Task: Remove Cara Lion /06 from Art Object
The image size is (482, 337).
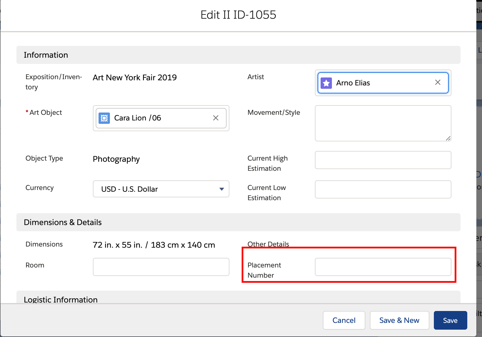Action: tap(216, 118)
